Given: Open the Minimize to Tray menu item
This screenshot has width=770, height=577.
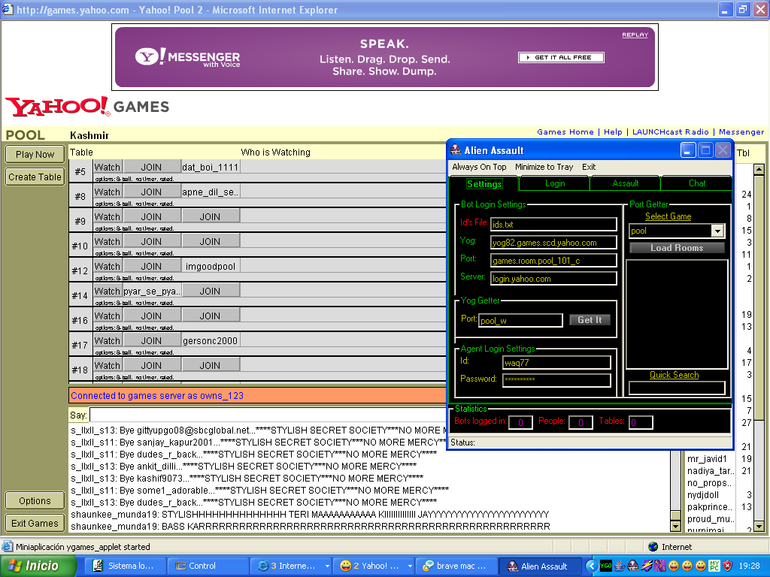Looking at the screenshot, I should point(544,167).
